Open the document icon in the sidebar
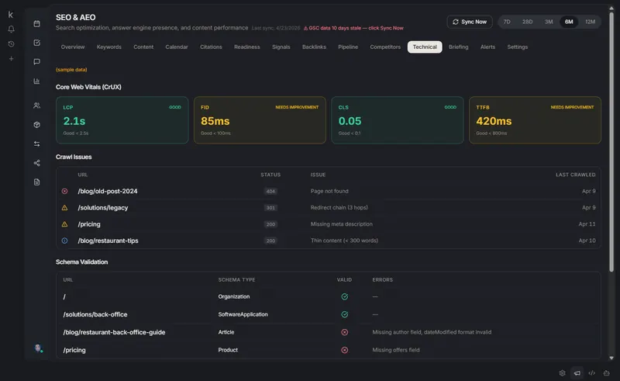 36,182
